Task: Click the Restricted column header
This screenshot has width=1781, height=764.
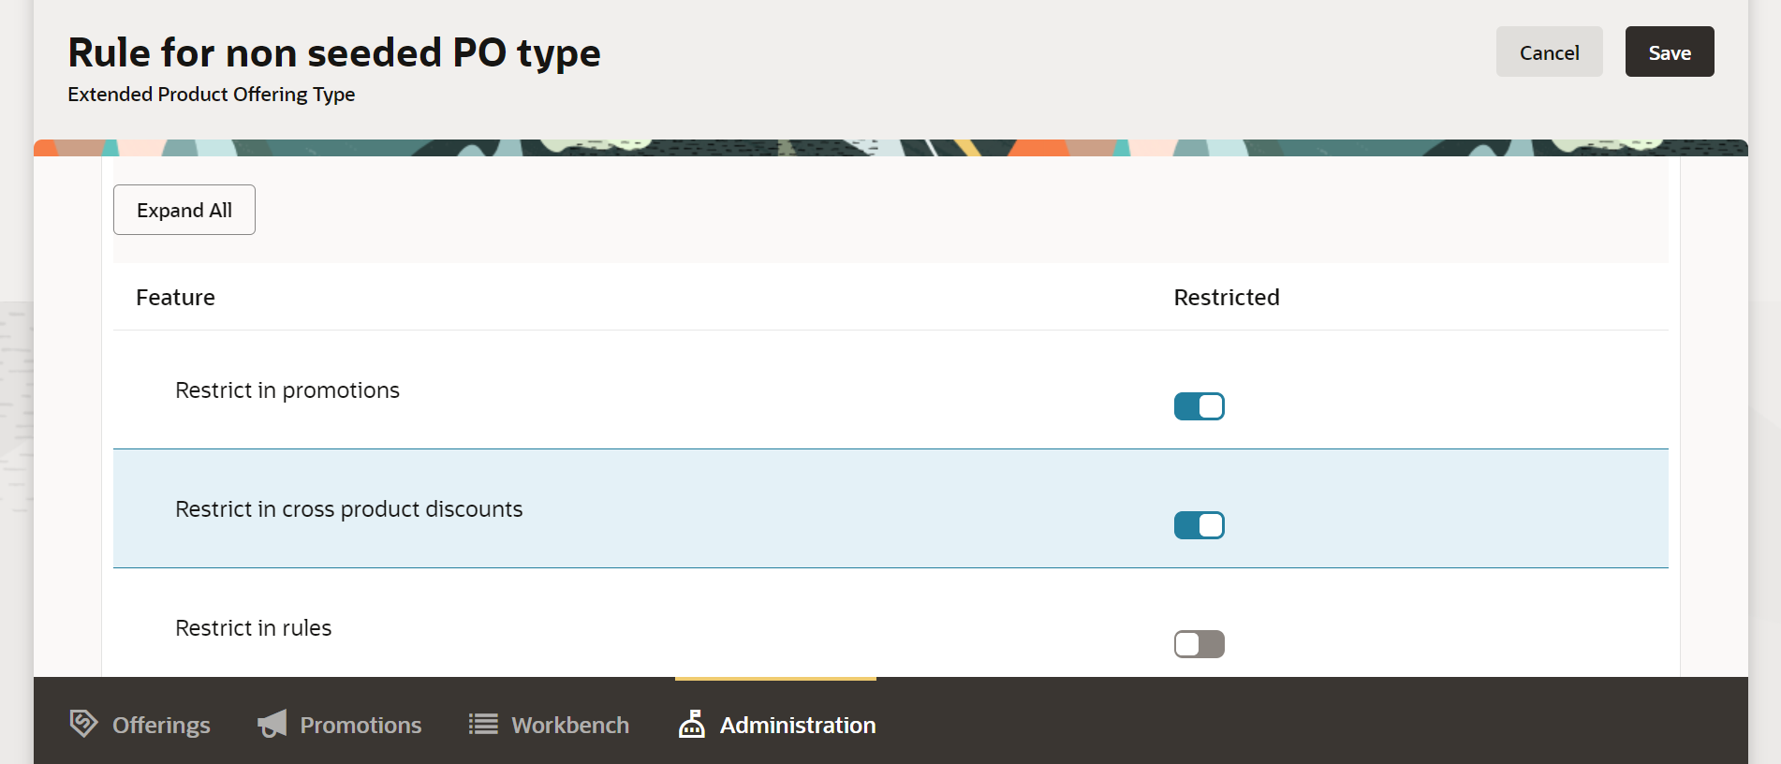Action: coord(1227,297)
